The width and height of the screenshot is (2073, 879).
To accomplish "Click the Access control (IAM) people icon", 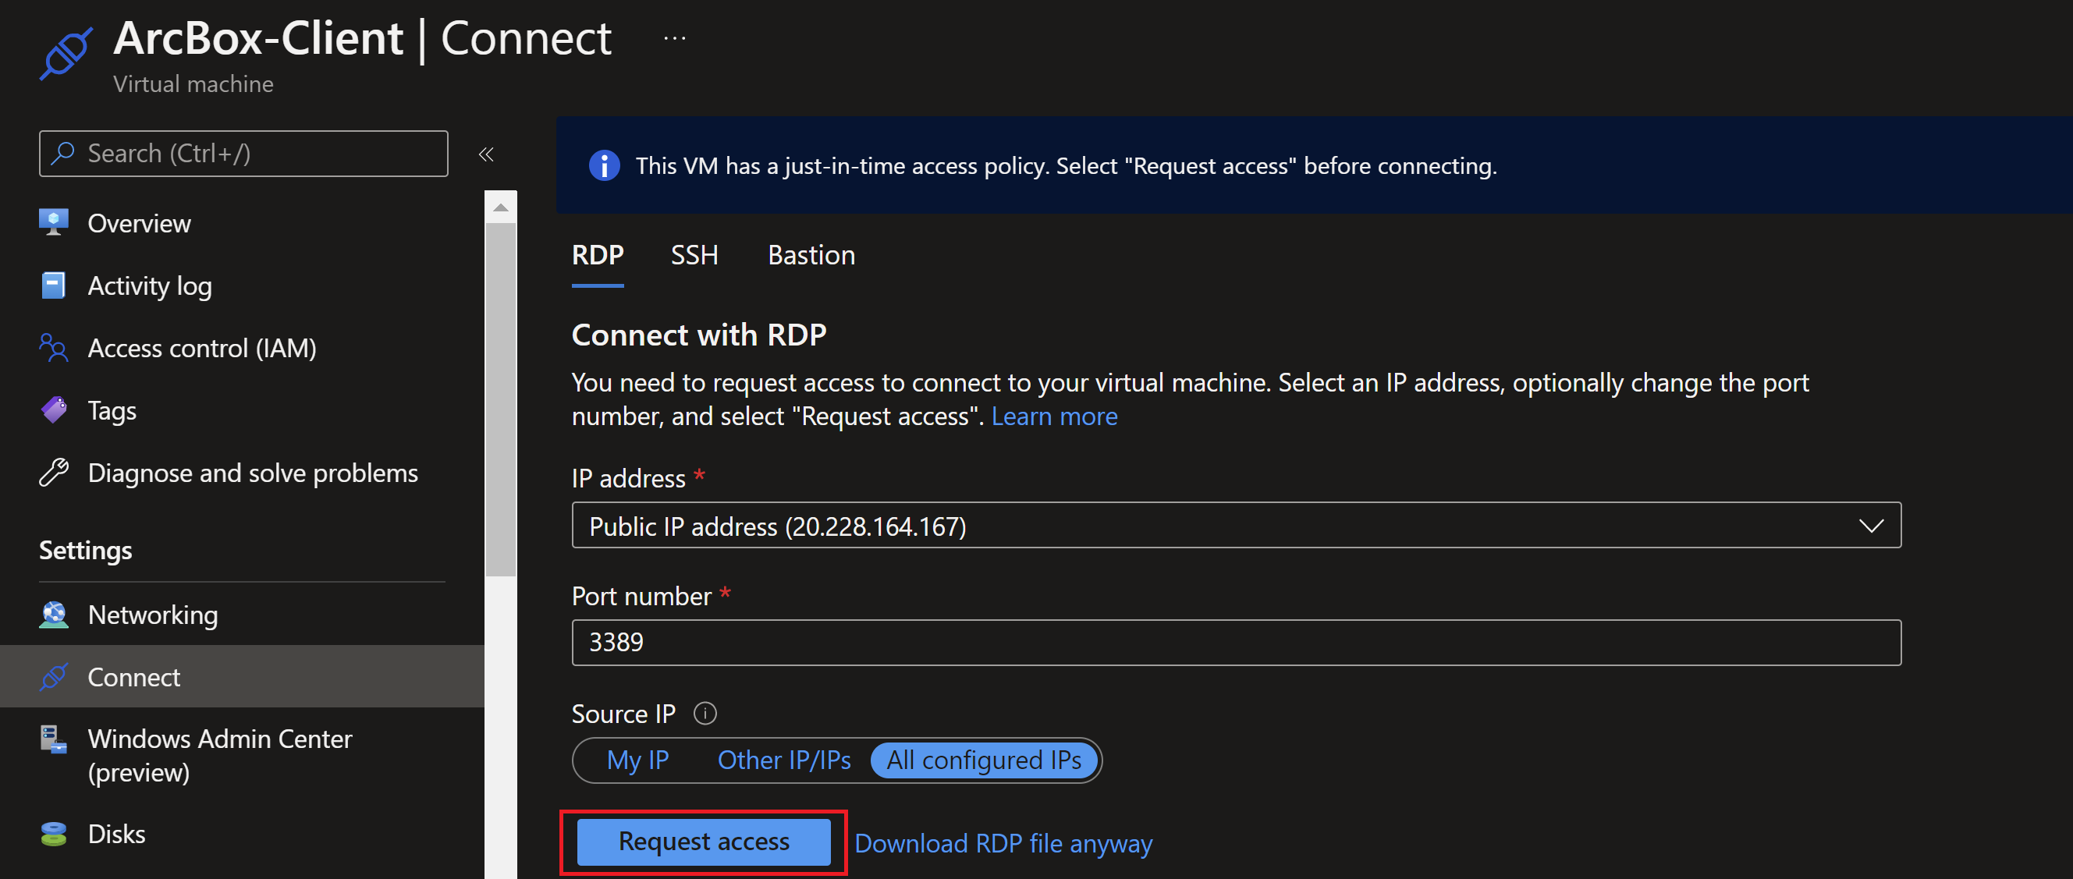I will [53, 347].
